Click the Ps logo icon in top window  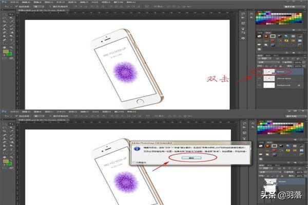click(4, 3)
